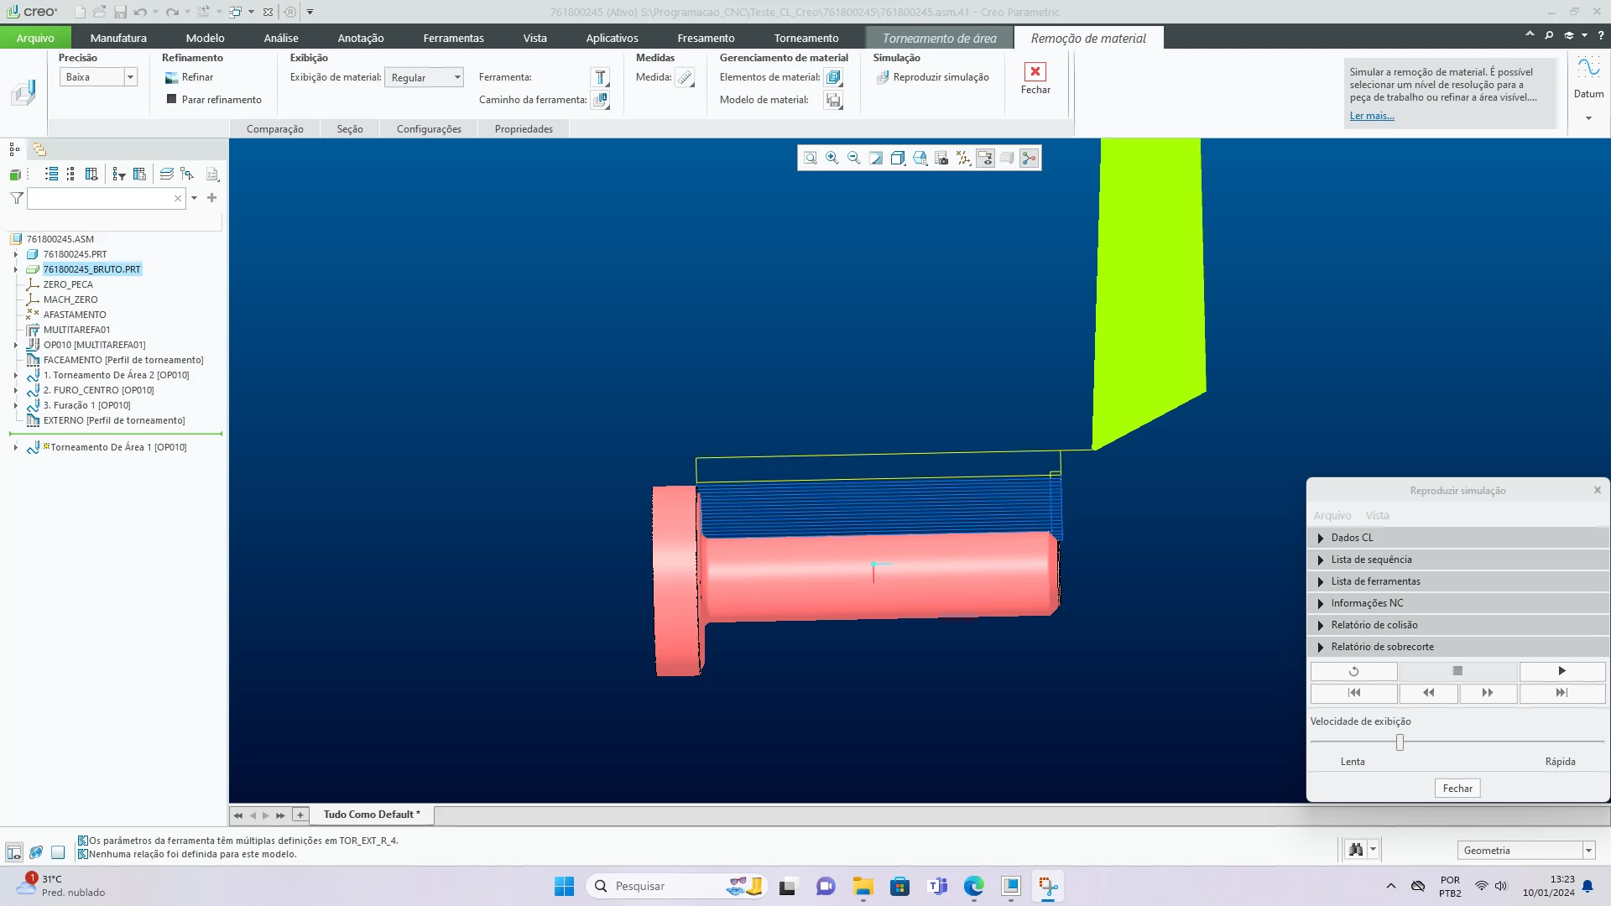Expand the OP010 MULTITAREFA01 tree node
Viewport: 1611px width, 906px height.
15,345
